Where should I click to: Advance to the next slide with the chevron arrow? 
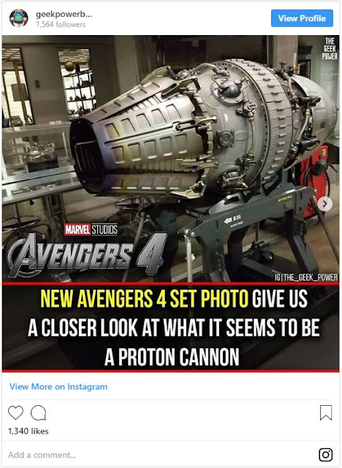pos(325,204)
